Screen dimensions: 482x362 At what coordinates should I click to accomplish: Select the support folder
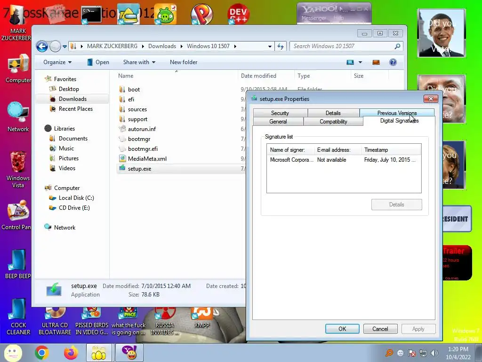coord(137,119)
